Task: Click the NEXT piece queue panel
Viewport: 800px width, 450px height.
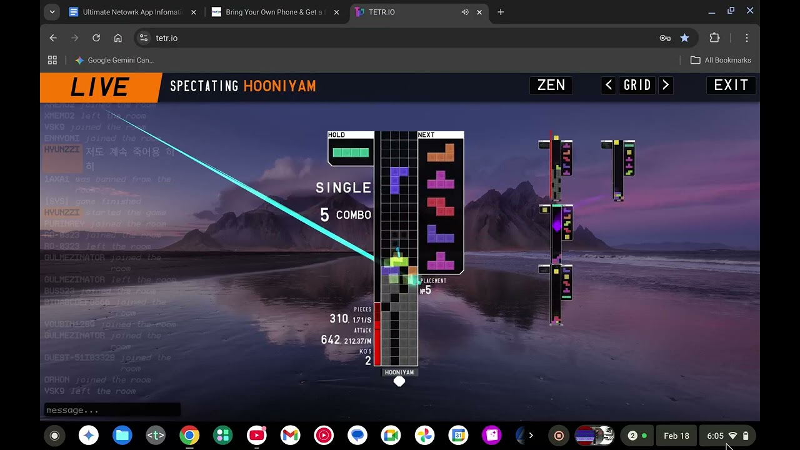Action: click(441, 202)
